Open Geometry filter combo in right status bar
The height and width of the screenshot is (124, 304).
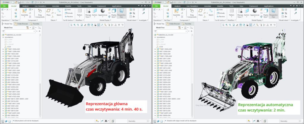[x=290, y=121]
